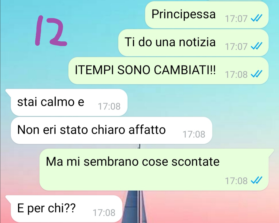Tap blue checkmarks on Ma mi sembrano message

[x=257, y=180]
